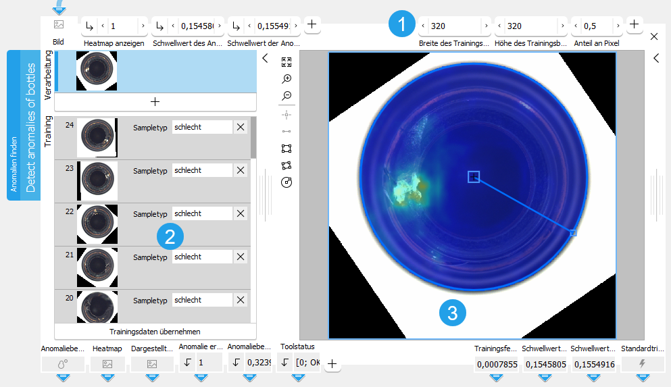671x387 pixels.
Task: Click the Trainingsdaten übernehmen button
Action: point(155,332)
